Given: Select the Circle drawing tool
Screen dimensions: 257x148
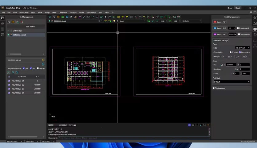Looking at the screenshot, I should pyautogui.click(x=88, y=17).
